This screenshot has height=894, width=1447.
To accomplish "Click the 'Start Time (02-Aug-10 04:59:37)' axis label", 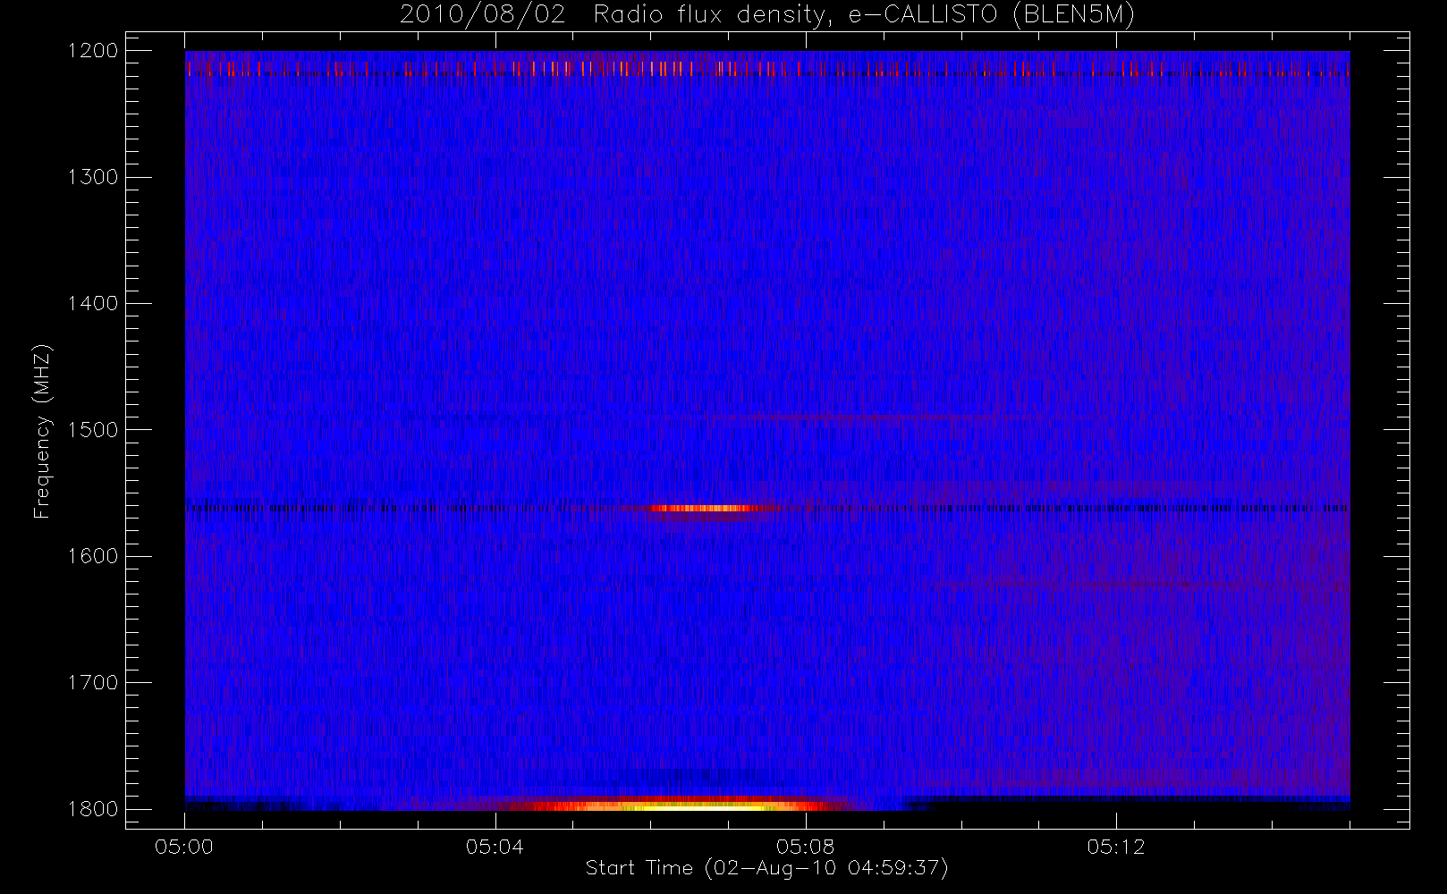I will [767, 868].
